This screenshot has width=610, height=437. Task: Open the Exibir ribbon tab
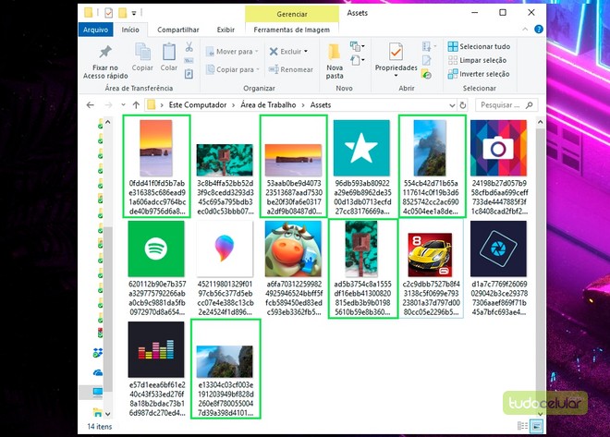[x=226, y=30]
